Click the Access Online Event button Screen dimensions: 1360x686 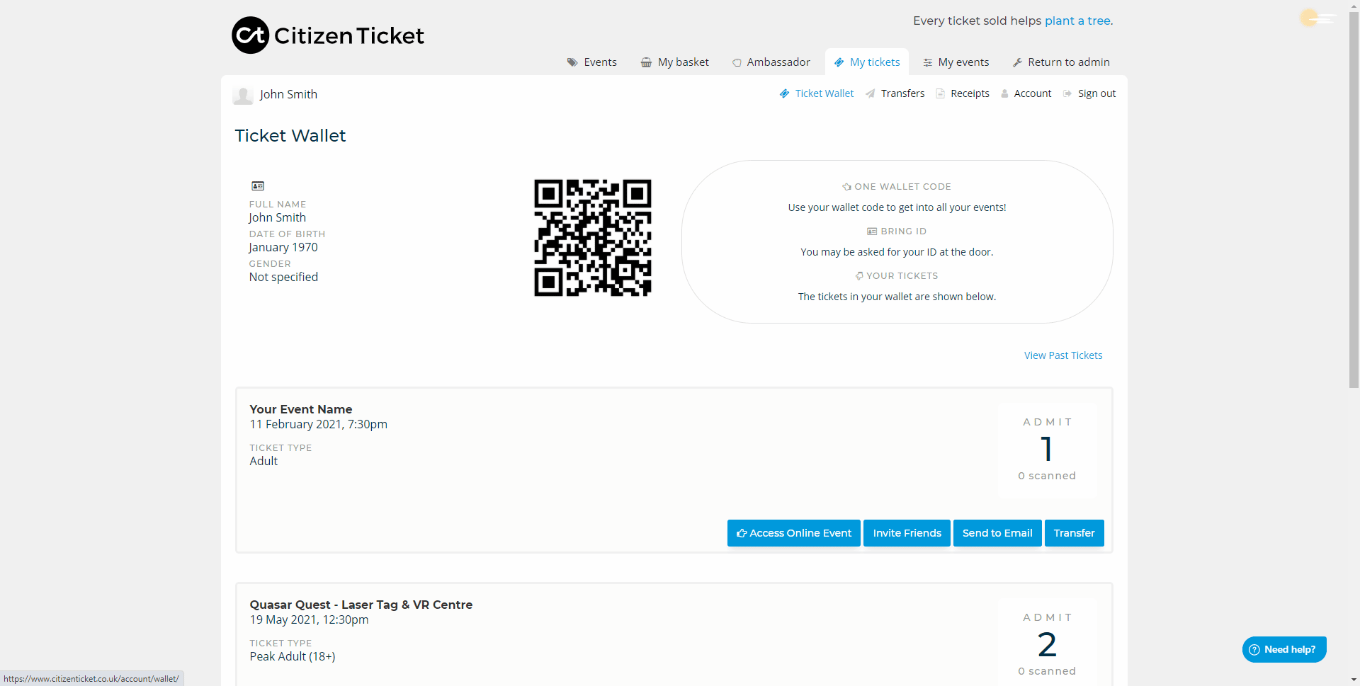point(794,533)
